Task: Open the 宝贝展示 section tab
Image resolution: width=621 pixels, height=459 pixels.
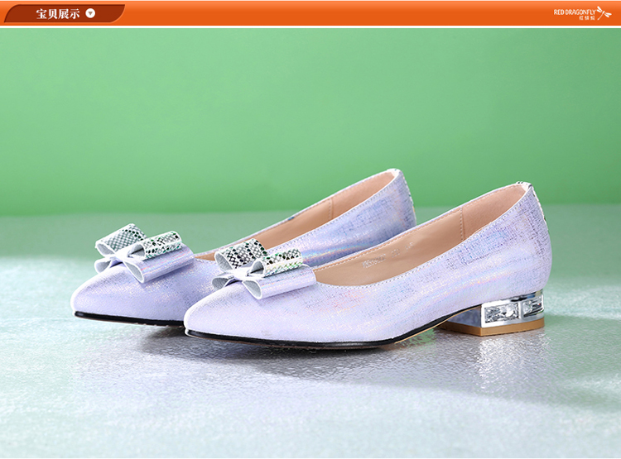Action: click(x=58, y=13)
